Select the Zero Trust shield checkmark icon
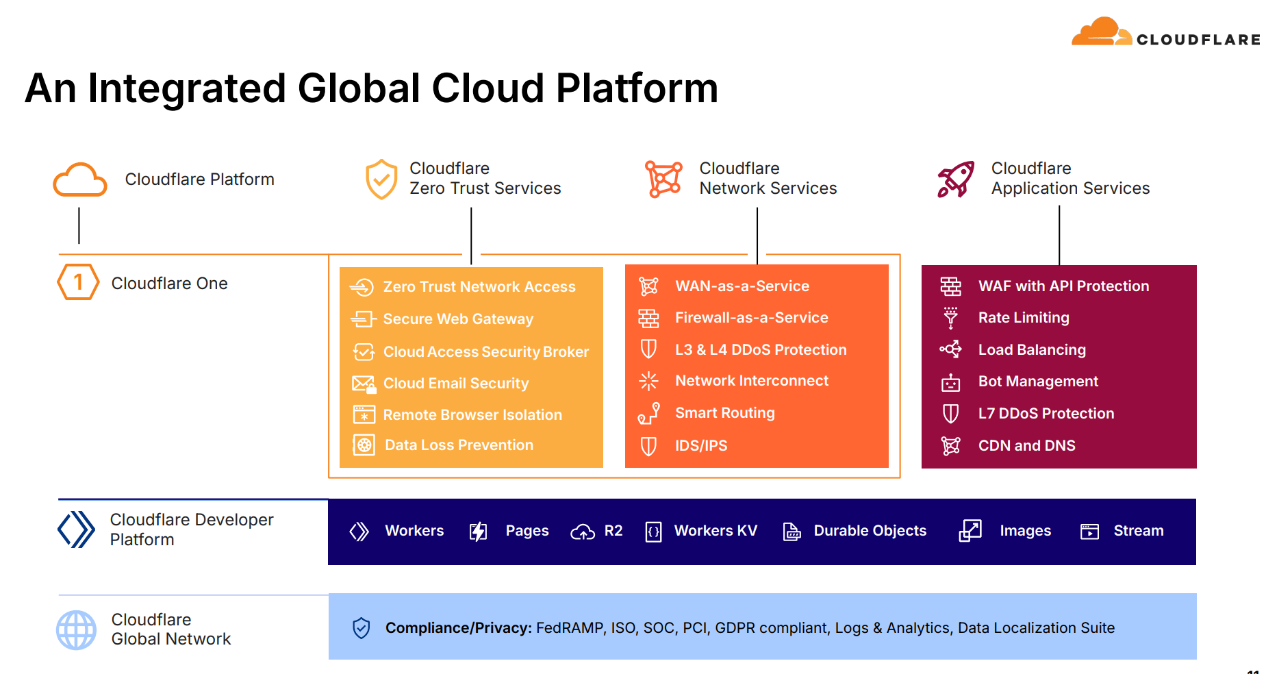 pos(381,179)
